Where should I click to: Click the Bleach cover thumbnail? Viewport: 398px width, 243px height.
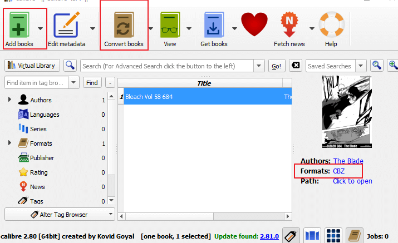tap(347, 112)
